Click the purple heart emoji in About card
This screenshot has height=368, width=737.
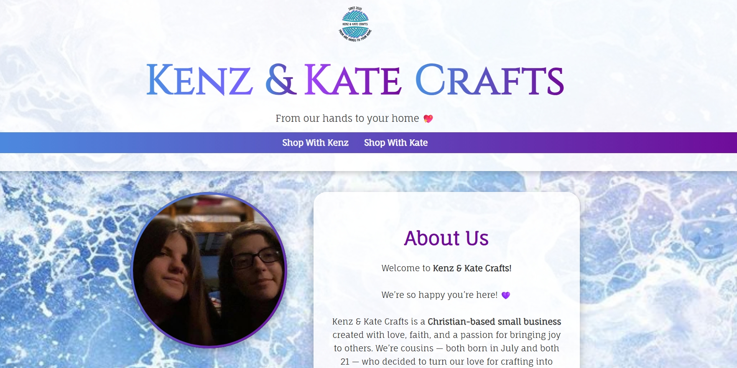tap(506, 295)
